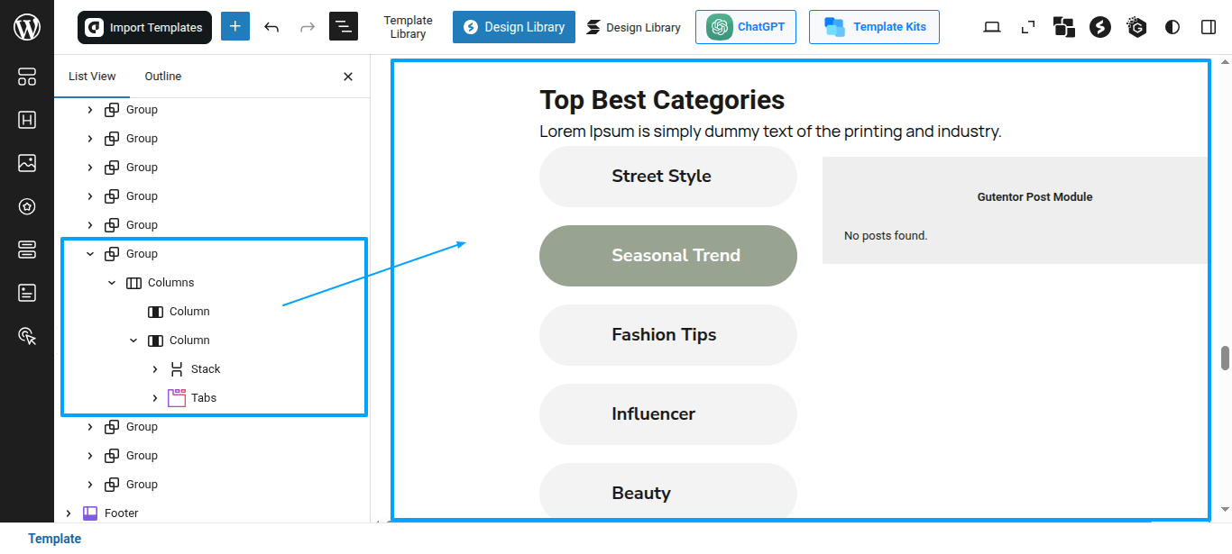The image size is (1232, 554).
Task: Select the Seasonal Trend category tab
Action: [x=668, y=256]
